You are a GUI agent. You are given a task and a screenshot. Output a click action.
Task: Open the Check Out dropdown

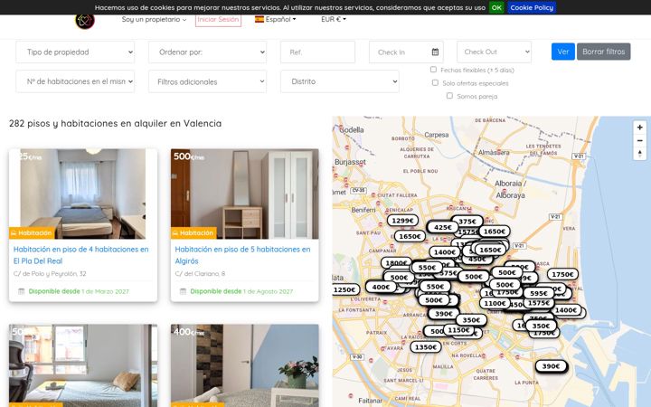pos(494,52)
